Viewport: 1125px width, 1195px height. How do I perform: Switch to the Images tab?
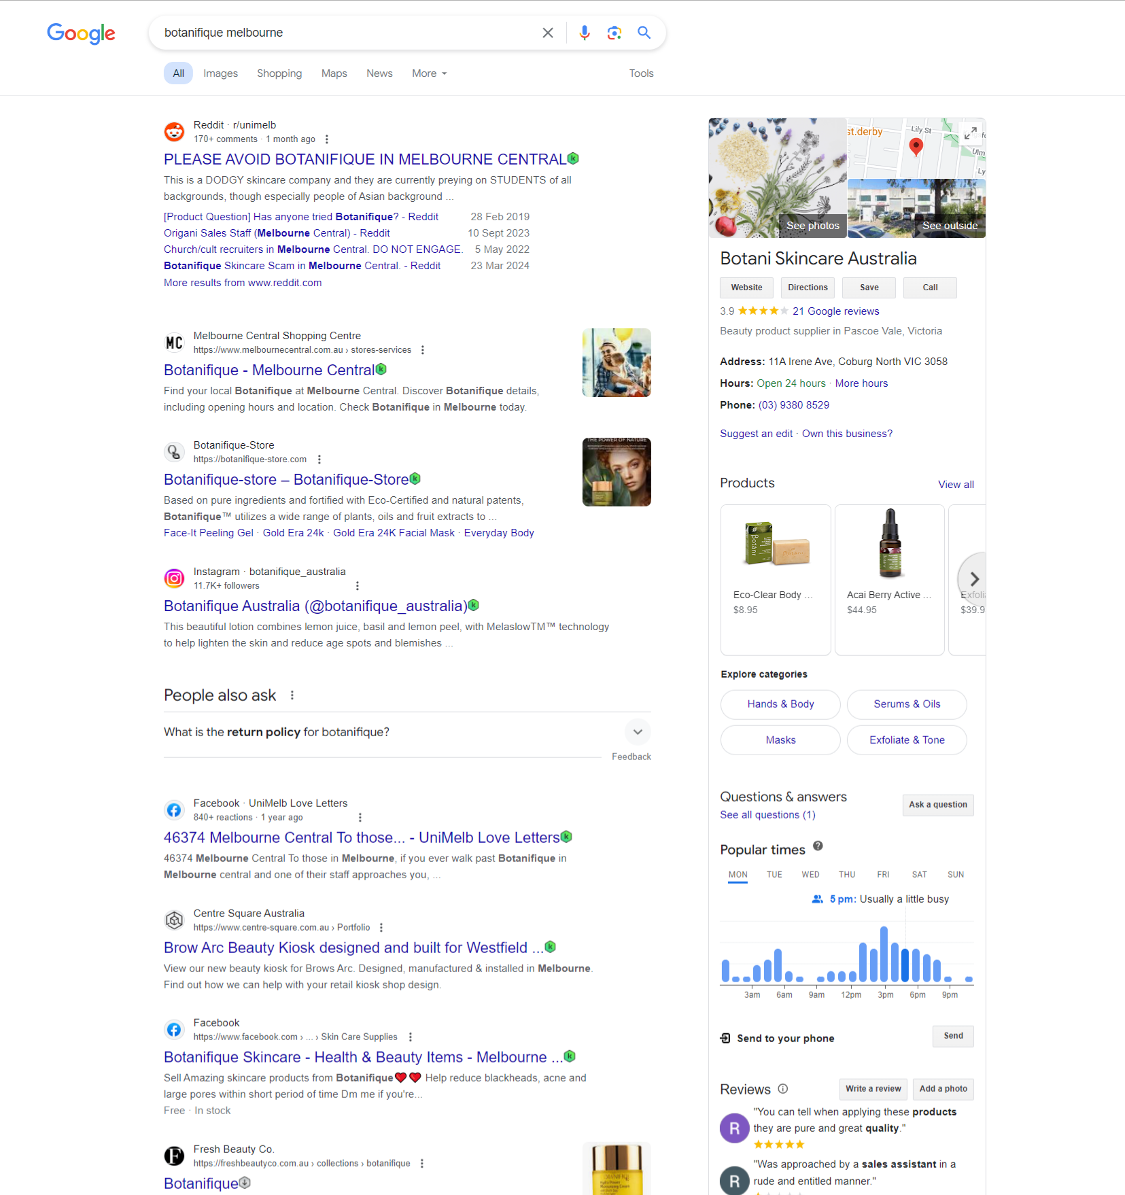pyautogui.click(x=220, y=73)
